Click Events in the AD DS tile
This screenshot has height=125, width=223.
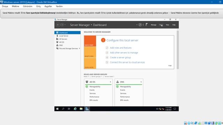pyautogui.click(x=92, y=90)
